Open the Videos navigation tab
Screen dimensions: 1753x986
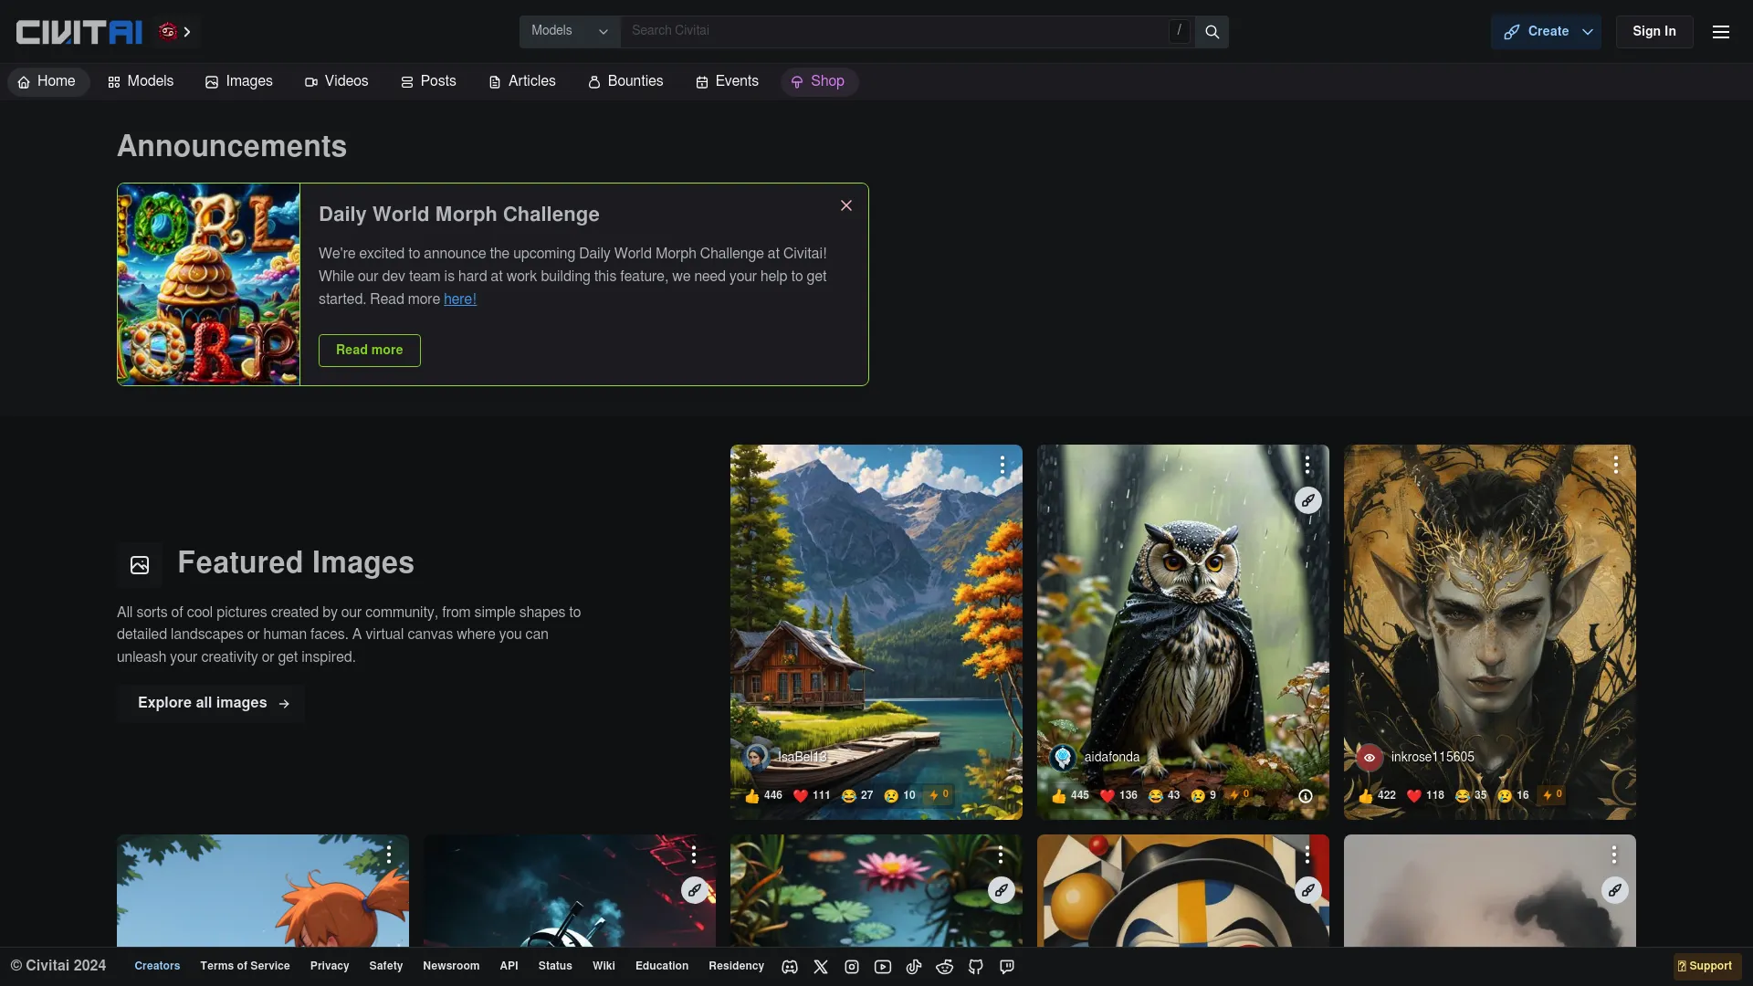coord(335,80)
